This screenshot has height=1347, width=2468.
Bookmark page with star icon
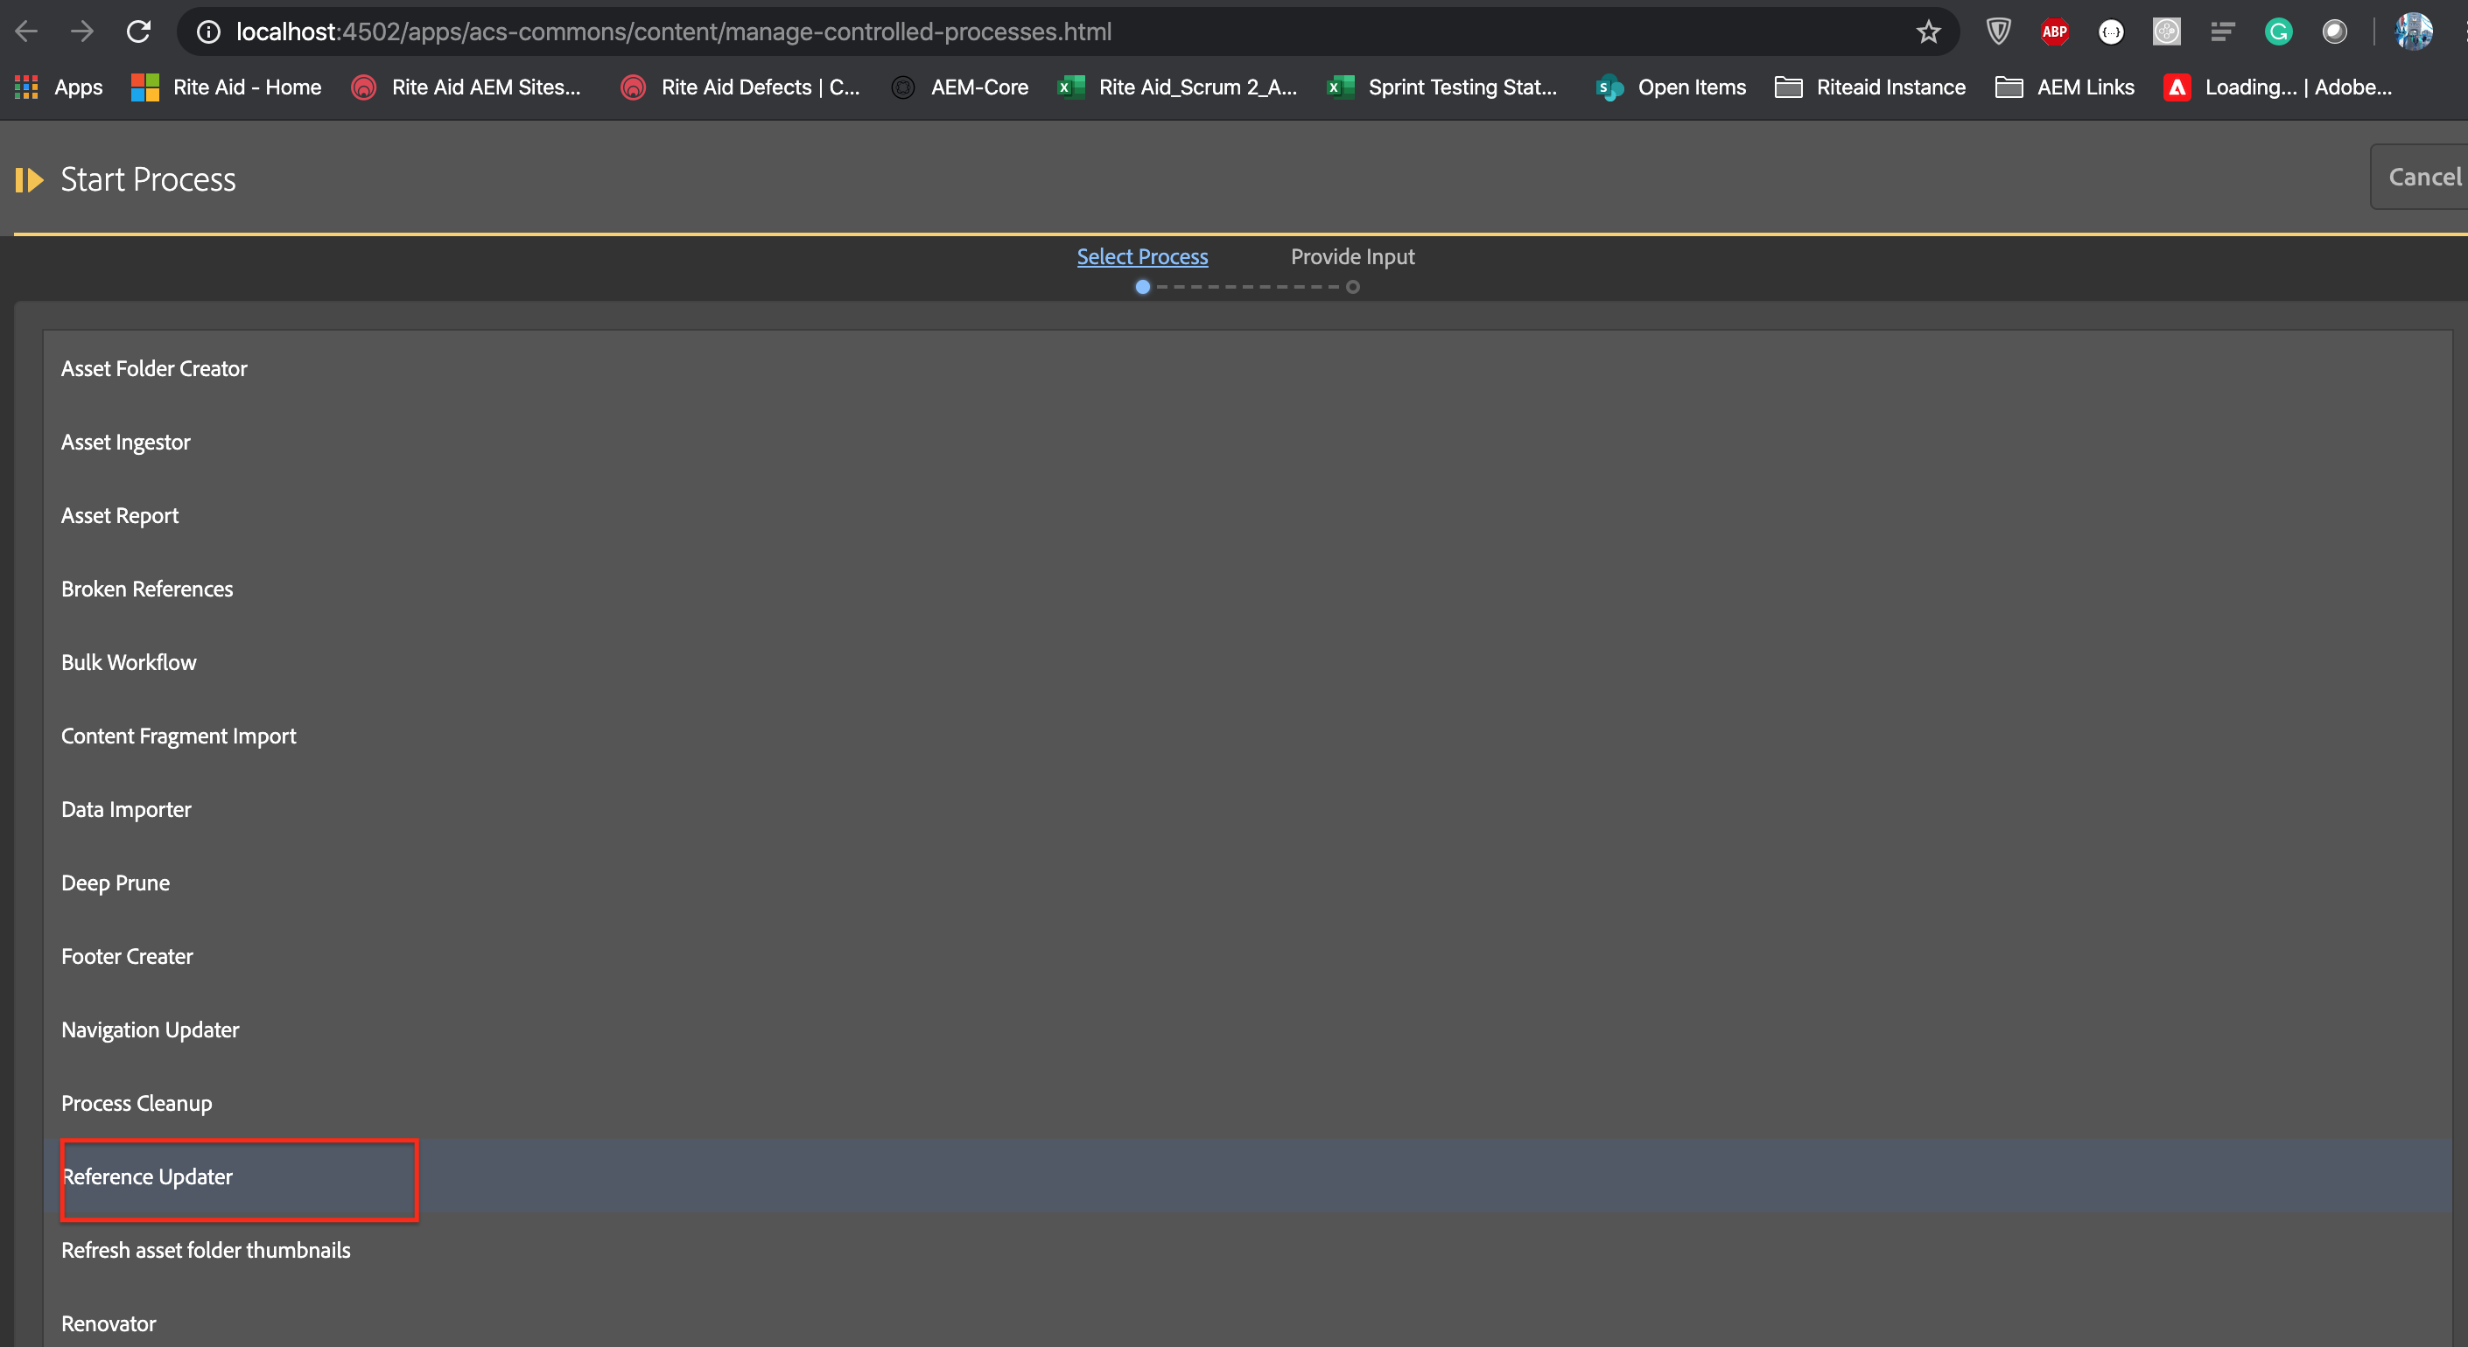1928,31
